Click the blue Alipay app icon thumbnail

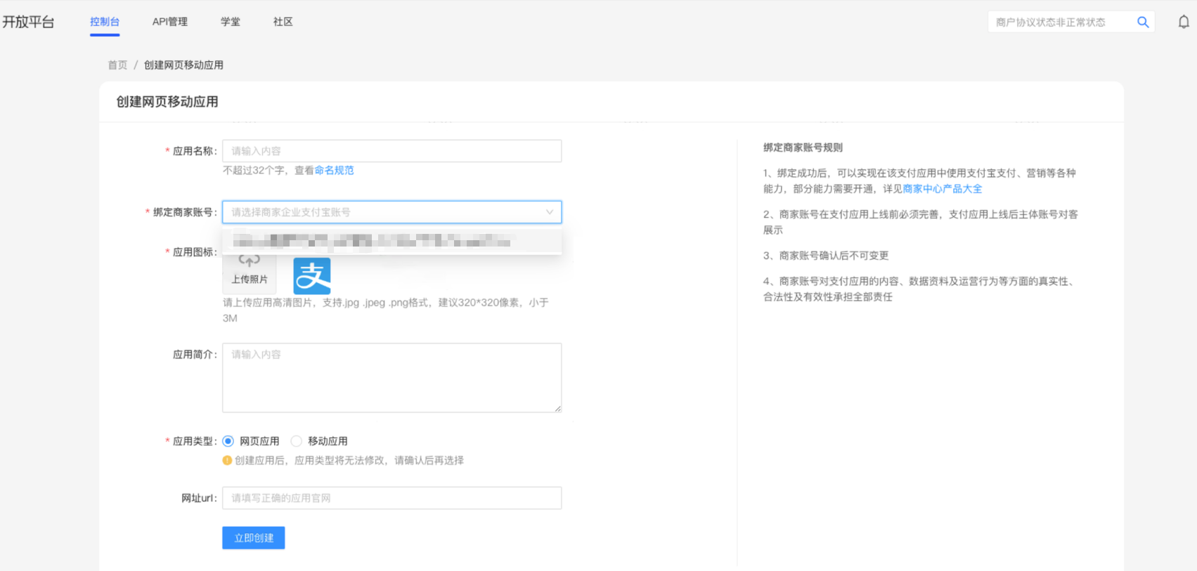click(311, 276)
